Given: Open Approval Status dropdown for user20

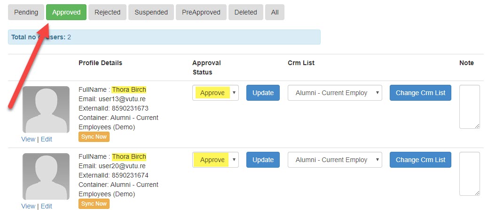Looking at the screenshot, I should [x=215, y=160].
